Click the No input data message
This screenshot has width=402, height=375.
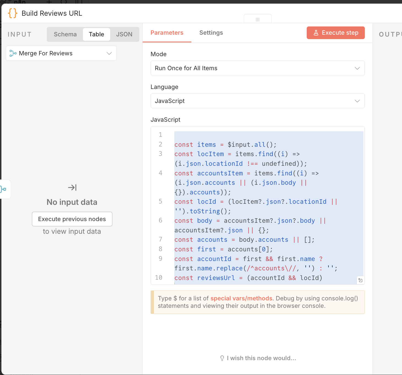(x=72, y=202)
